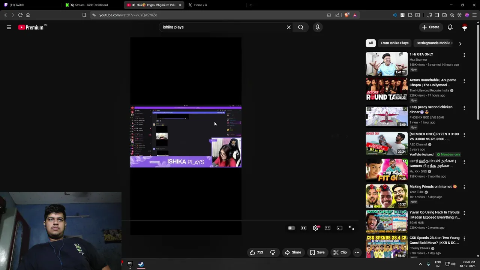This screenshot has width=480, height=270.
Task: Open Yuvan Op Using Hack title link
Action: pyautogui.click(x=434, y=215)
